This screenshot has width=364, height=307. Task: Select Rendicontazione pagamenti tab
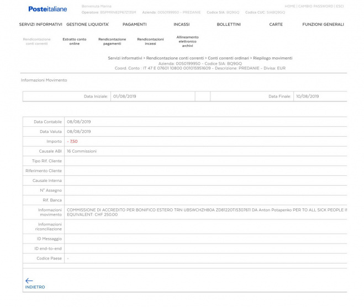(112, 41)
